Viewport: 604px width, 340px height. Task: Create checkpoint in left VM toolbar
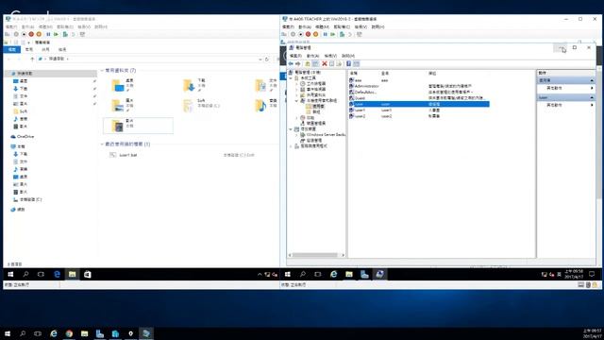point(65,34)
